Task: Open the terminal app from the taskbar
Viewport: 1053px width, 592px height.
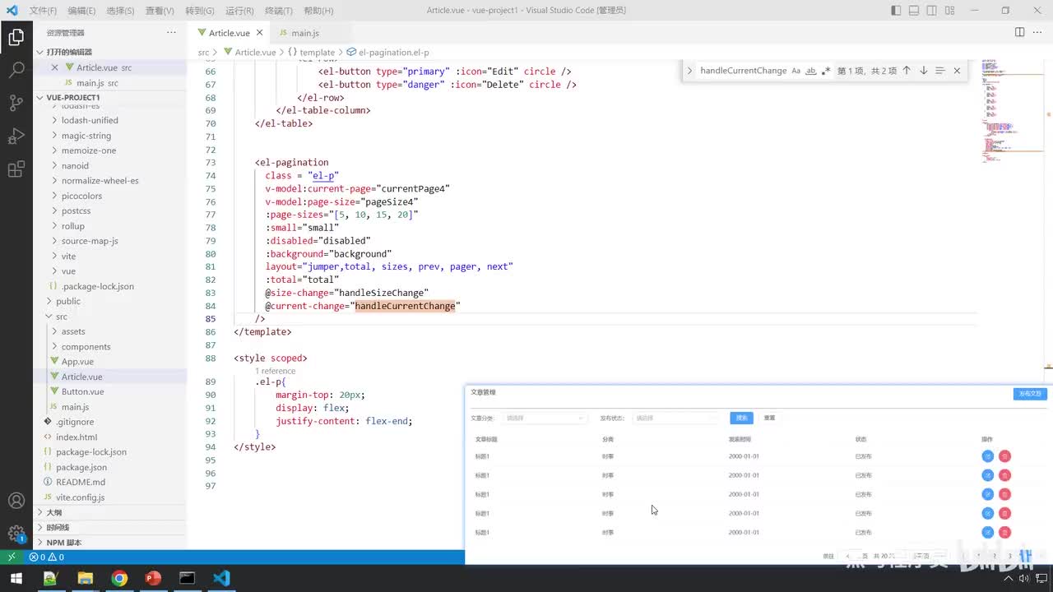Action: click(x=187, y=578)
